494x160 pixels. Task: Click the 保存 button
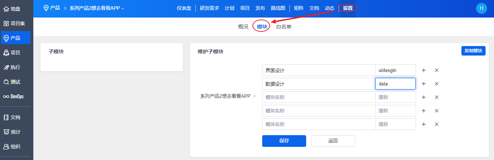click(284, 141)
